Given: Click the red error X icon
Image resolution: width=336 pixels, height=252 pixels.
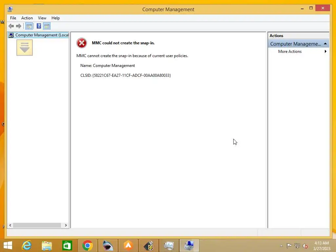Looking at the screenshot, I should click(x=82, y=43).
